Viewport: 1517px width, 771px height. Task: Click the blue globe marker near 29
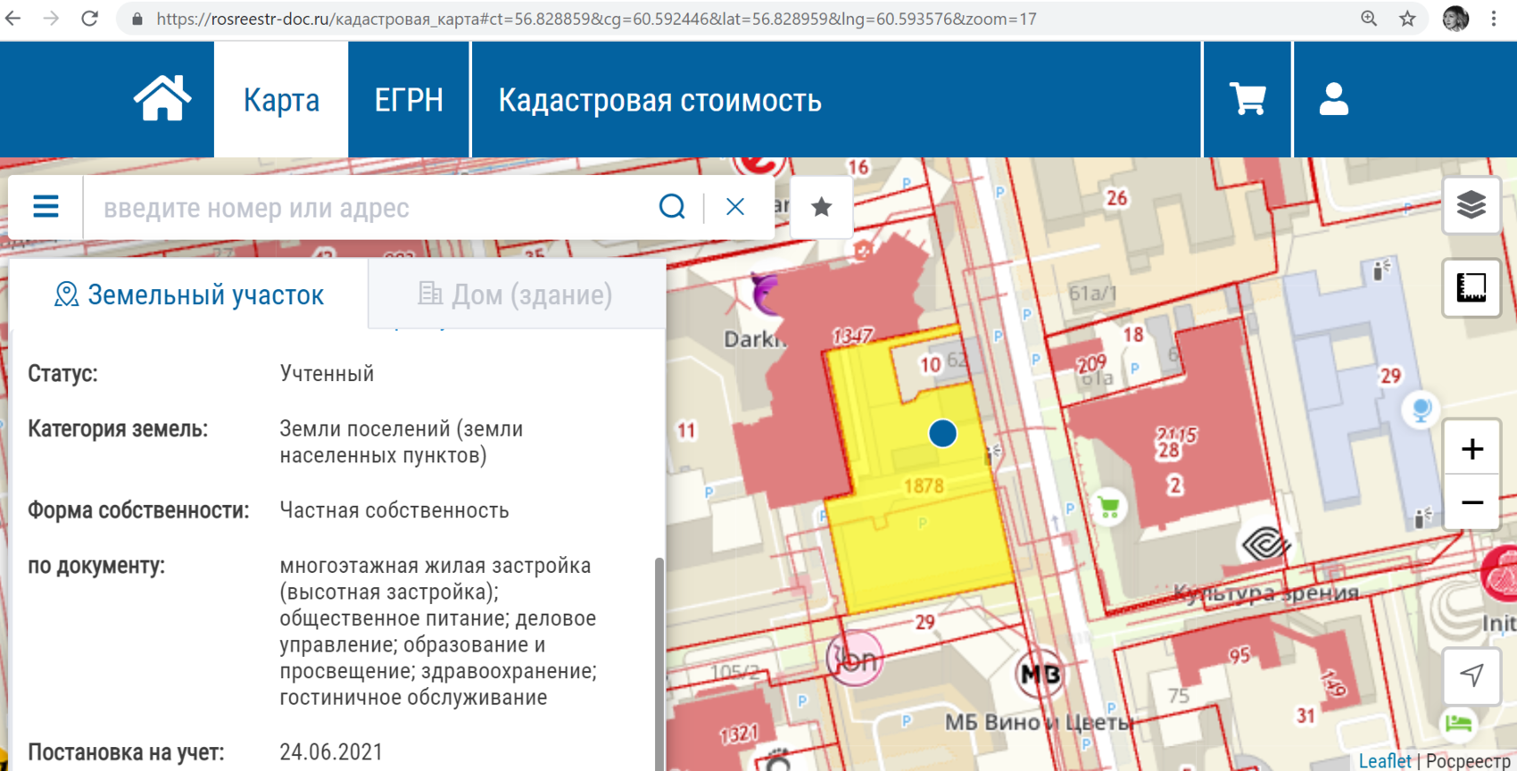click(1421, 410)
